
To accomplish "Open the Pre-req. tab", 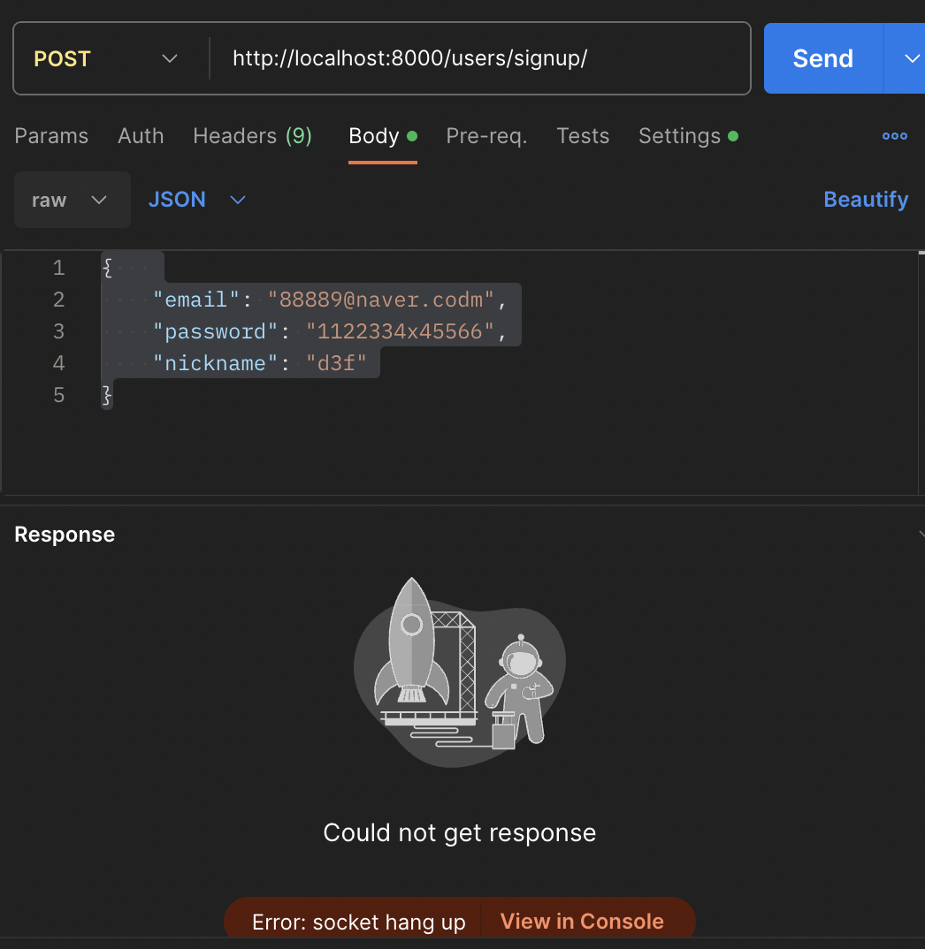I will tap(486, 136).
